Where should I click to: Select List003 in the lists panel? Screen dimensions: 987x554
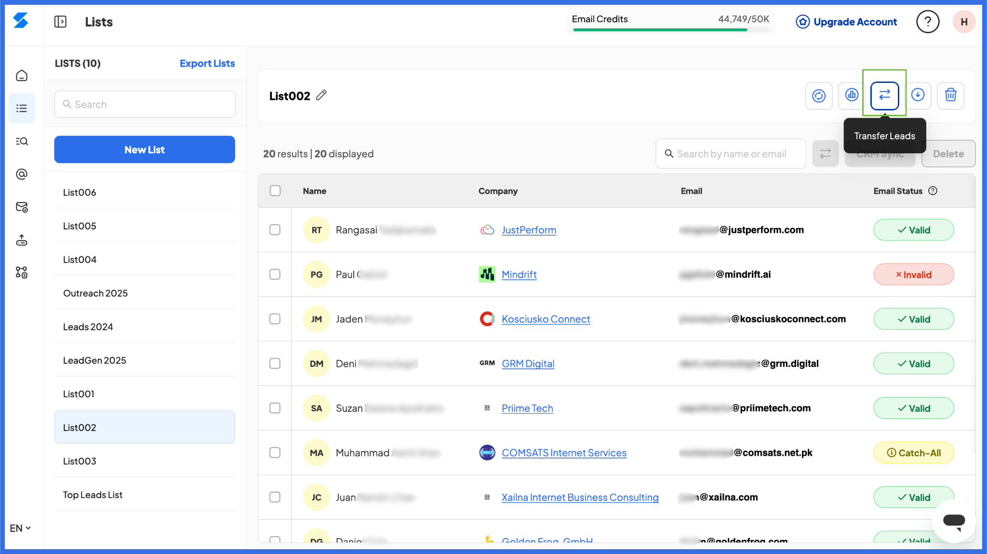click(x=145, y=461)
